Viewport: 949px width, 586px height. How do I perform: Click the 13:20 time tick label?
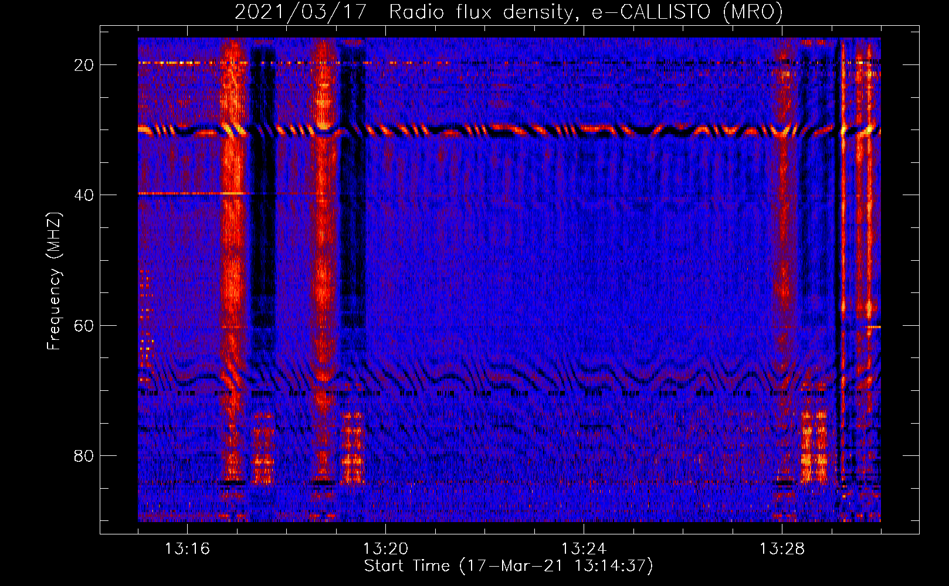pos(385,549)
